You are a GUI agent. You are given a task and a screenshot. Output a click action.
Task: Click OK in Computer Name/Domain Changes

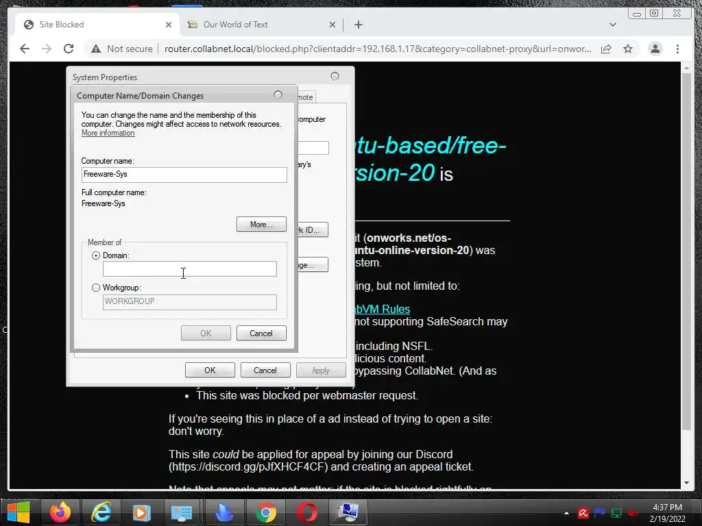(x=206, y=334)
